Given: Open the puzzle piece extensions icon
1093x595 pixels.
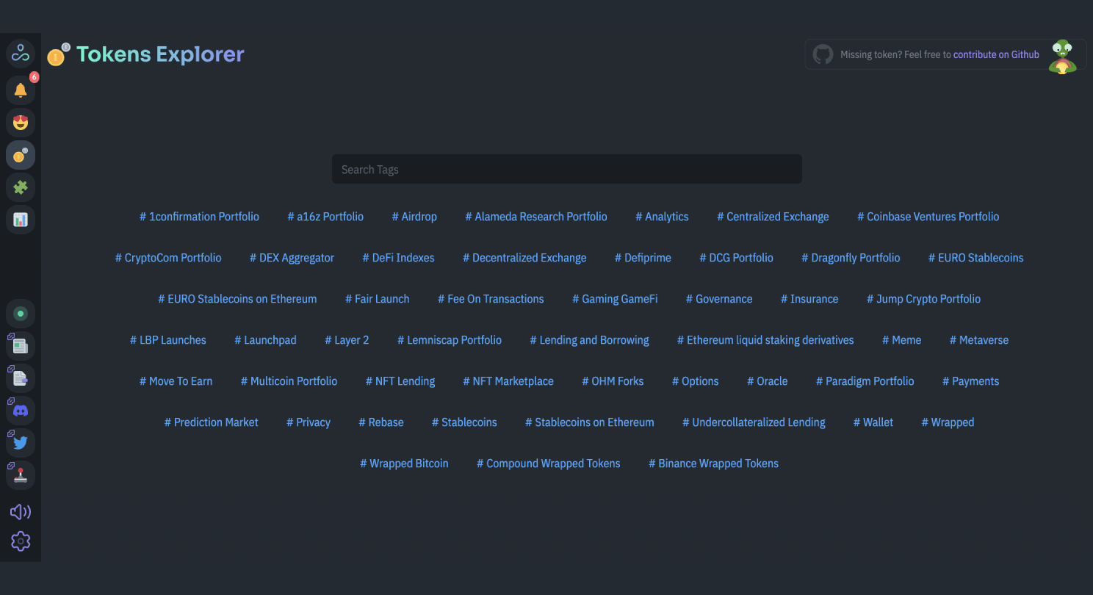Looking at the screenshot, I should click(21, 187).
